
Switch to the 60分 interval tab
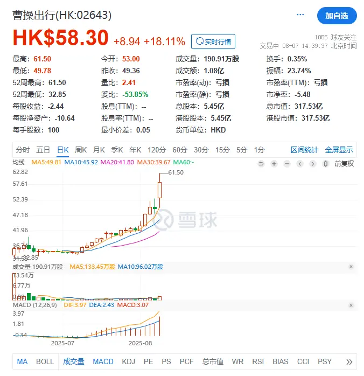(x=180, y=150)
